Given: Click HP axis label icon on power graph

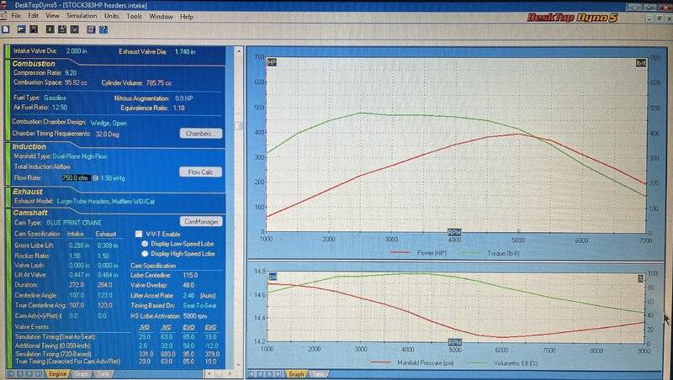Looking at the screenshot, I should tap(272, 62).
